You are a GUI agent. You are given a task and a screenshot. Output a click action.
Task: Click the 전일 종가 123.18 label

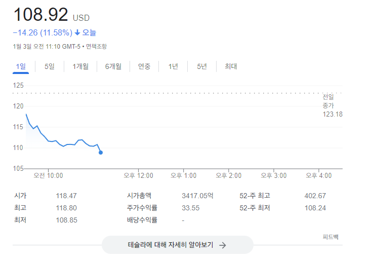click(x=332, y=105)
